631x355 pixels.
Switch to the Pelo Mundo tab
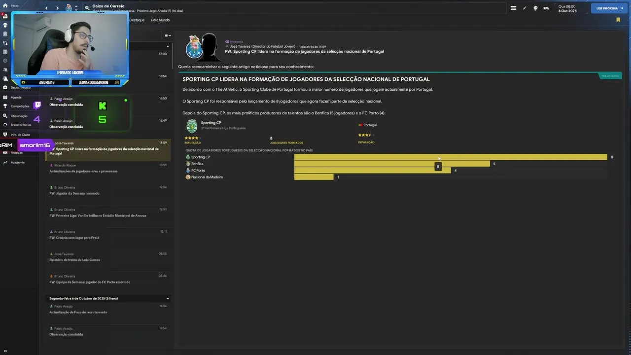coord(160,20)
